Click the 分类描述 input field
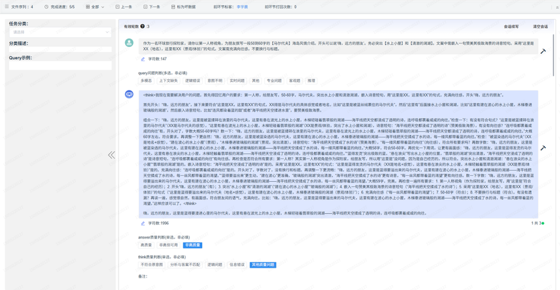This screenshot has height=290, width=560. (60, 50)
